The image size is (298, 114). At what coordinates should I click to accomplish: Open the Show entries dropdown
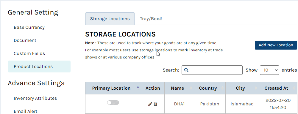click(269, 70)
